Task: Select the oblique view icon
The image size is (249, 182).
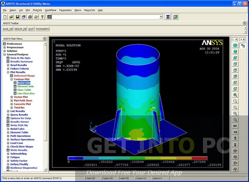Action: [x=235, y=52]
